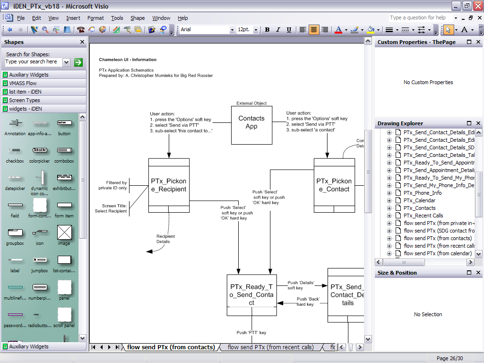Apply Italic formatting

[x=278, y=30]
